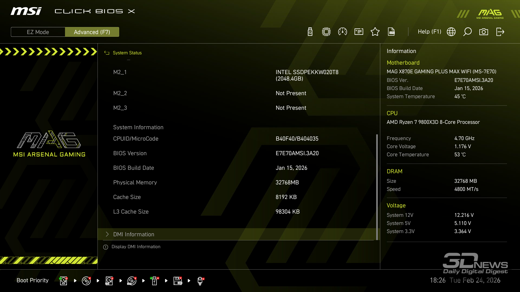Click the globe language icon
The width and height of the screenshot is (520, 292).
[x=451, y=32]
